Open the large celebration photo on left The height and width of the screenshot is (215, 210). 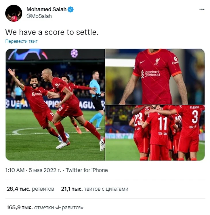click(55, 104)
